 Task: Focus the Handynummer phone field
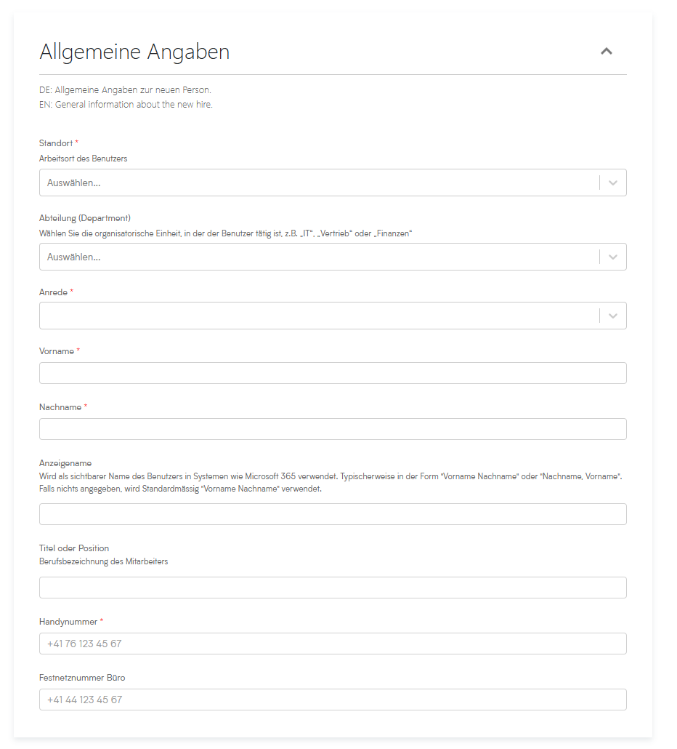(x=333, y=644)
